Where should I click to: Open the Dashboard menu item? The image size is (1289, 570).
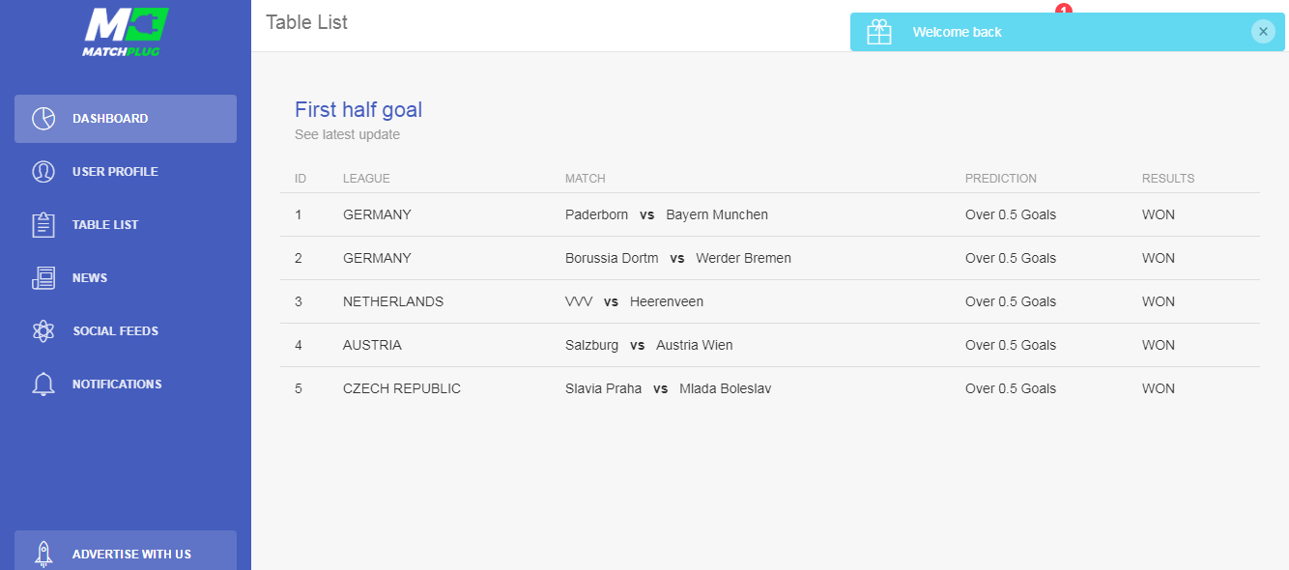(x=110, y=119)
